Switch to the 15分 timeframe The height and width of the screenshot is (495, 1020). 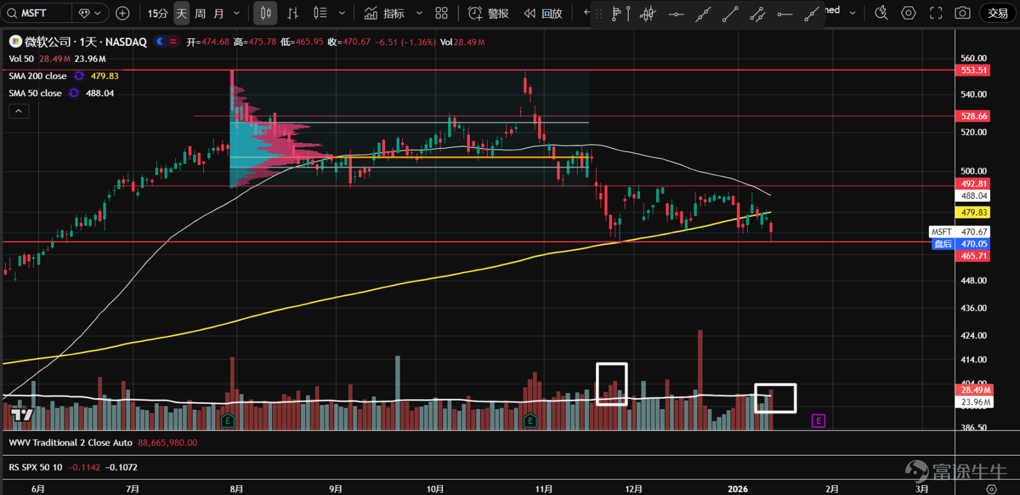coord(157,13)
